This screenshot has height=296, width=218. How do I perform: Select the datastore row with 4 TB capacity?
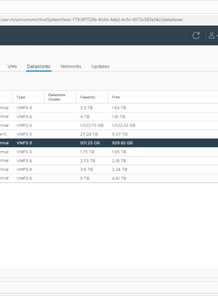(109, 117)
